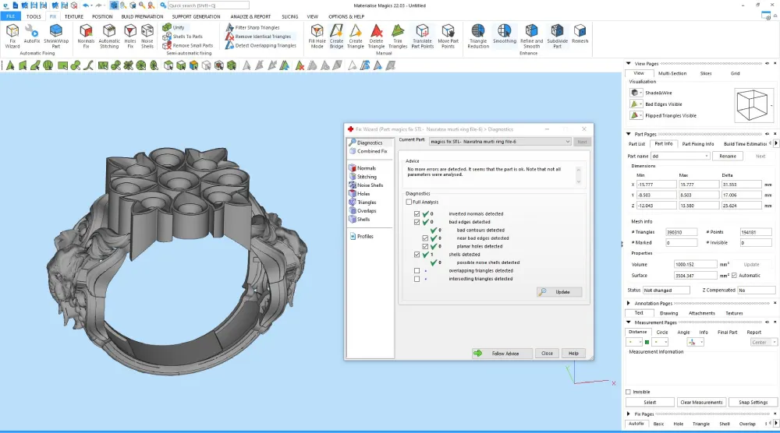
Task: Open the Current Part dropdown
Action: click(x=500, y=142)
